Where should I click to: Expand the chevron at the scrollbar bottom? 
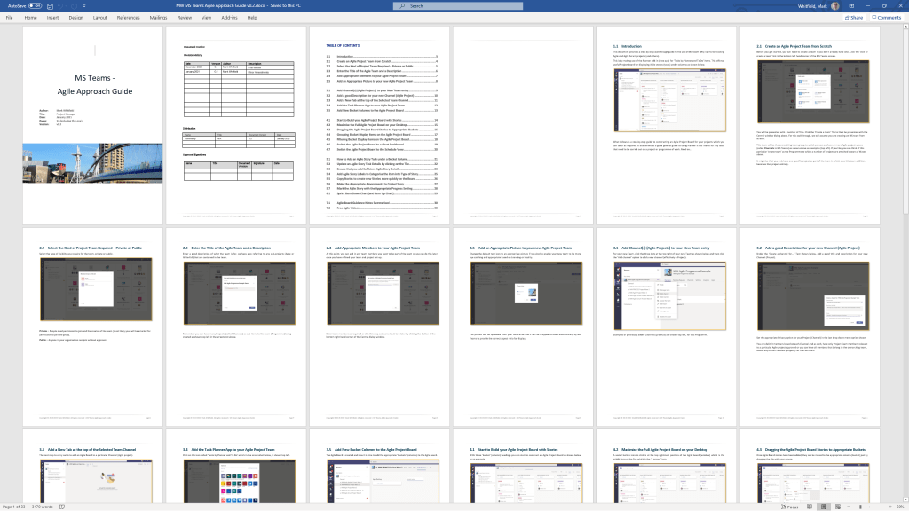pos(904,498)
